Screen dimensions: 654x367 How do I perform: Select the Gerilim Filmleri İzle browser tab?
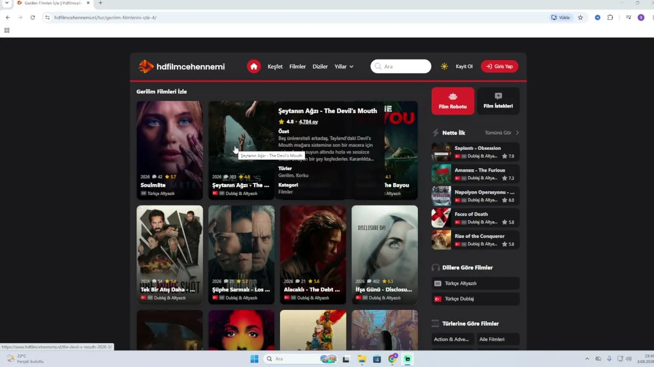(53, 3)
